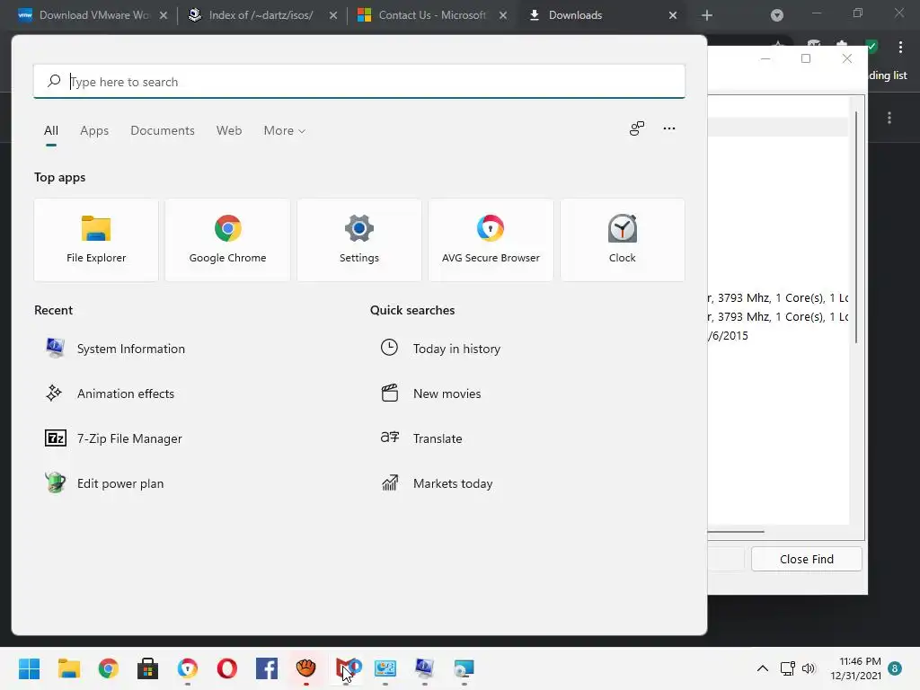
Task: Switch to the Web search tab
Action: (x=229, y=130)
